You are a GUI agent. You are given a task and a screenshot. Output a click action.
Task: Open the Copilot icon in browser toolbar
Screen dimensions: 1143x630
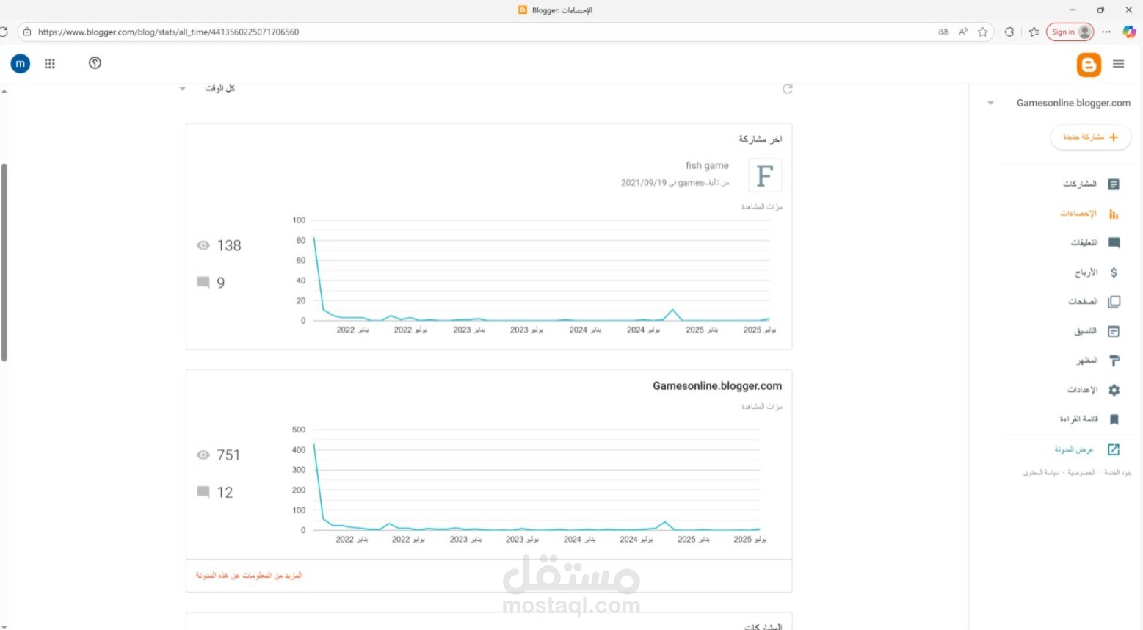[x=1129, y=32]
